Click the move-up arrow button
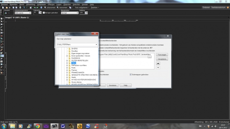Viewport: 230px width, 129px height. 158,64
